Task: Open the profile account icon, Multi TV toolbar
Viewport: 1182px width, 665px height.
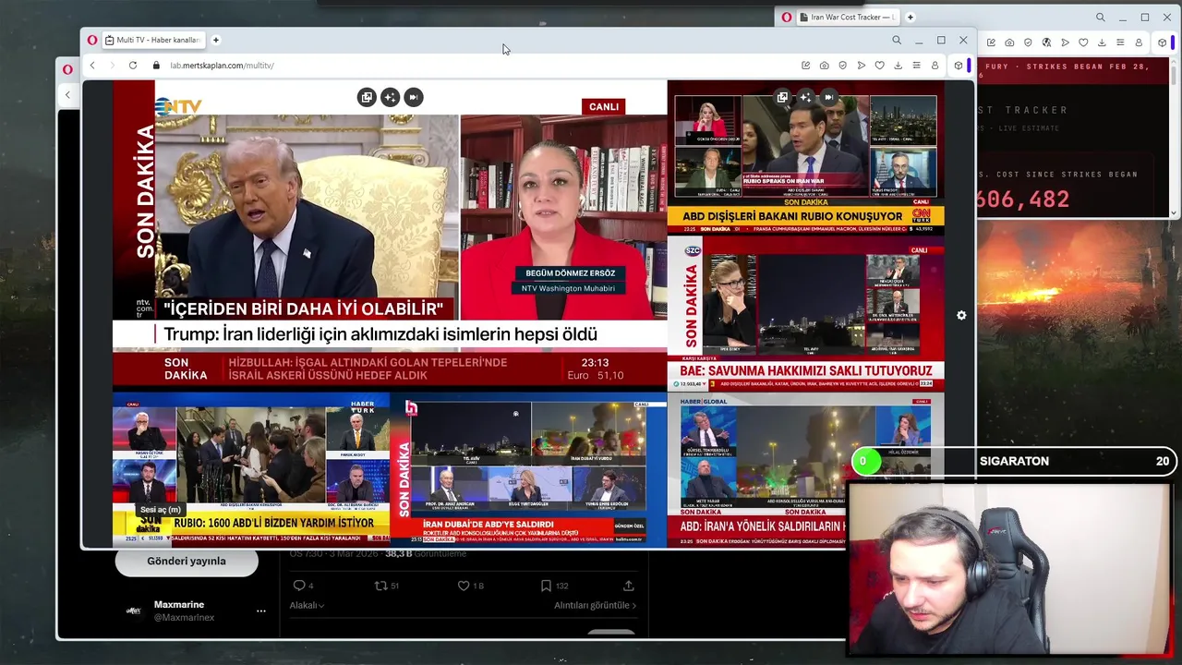Action: point(935,66)
